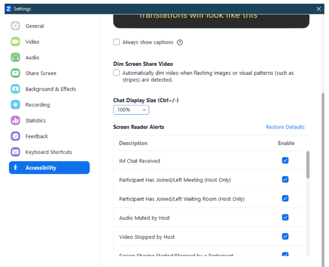
Task: Open Feedback section
Action: pos(49,136)
